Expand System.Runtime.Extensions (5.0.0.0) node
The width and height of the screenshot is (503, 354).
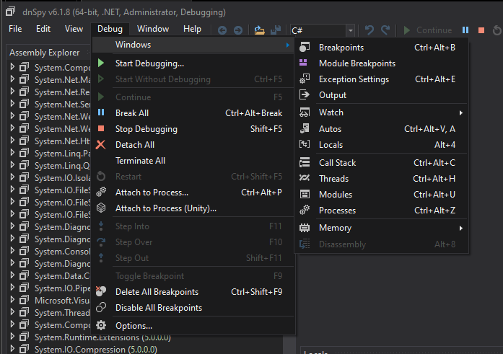coord(12,337)
